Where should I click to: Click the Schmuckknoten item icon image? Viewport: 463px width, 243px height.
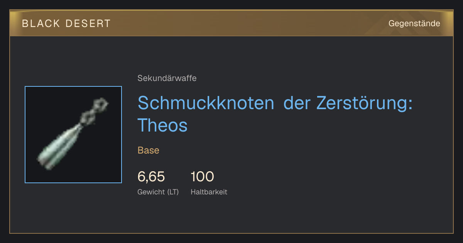click(73, 135)
